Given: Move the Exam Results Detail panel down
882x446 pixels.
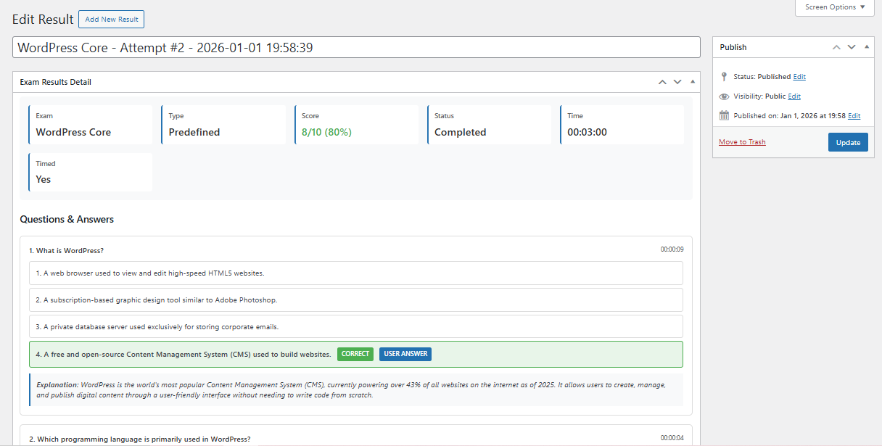Looking at the screenshot, I should coord(677,82).
